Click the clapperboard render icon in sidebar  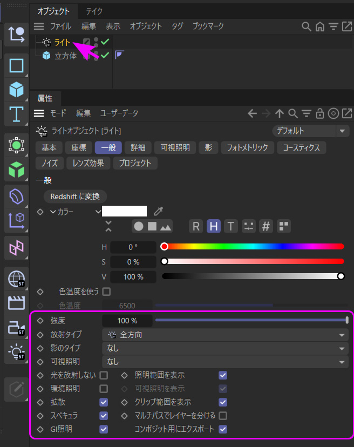[x=16, y=303]
